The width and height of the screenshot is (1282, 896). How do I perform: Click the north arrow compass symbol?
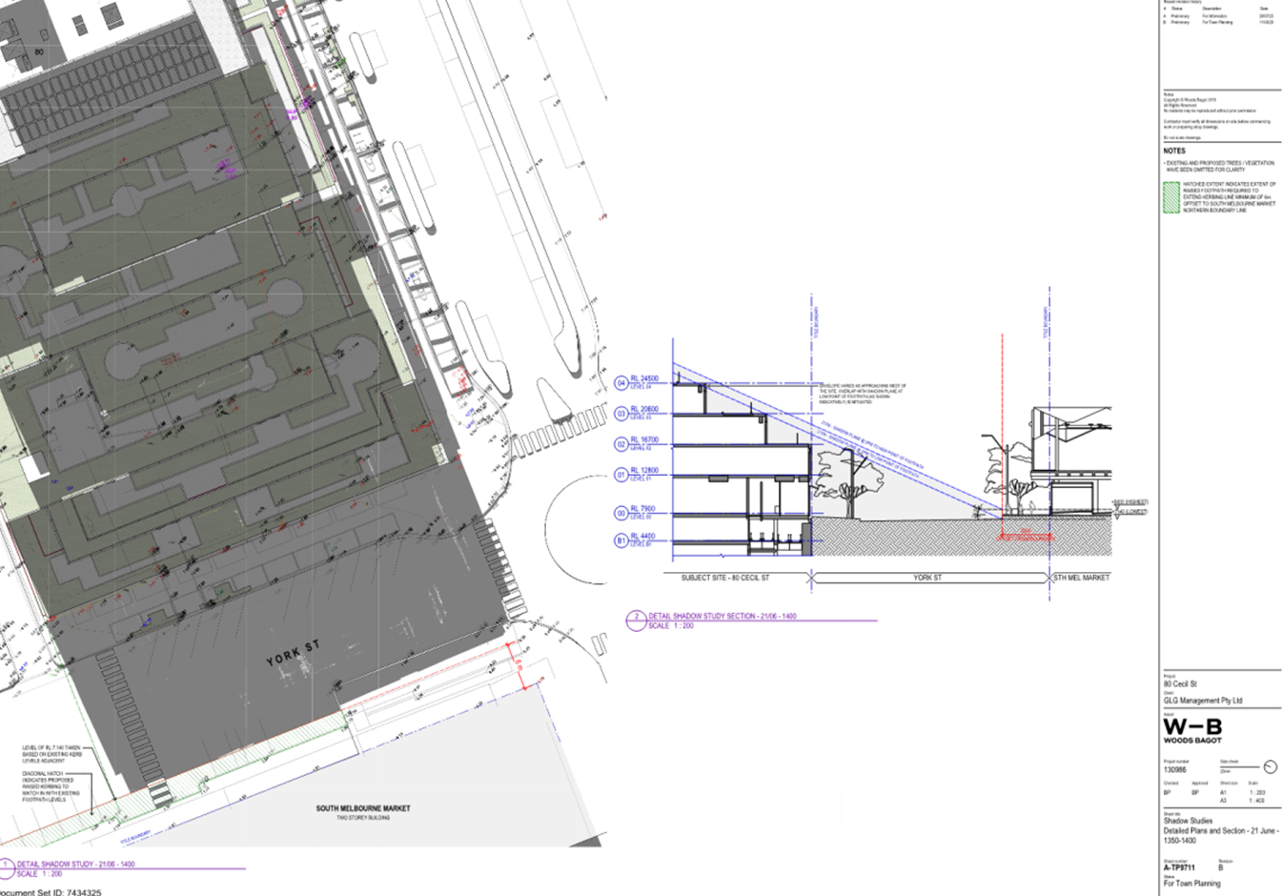point(1270,766)
